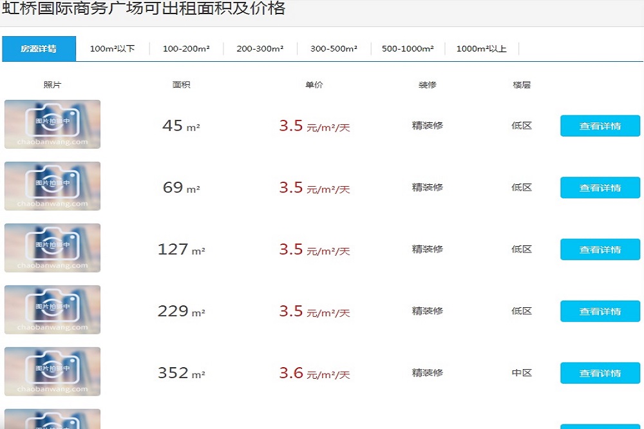The image size is (644, 429).
Task: Open the photo for the 352 m² listing
Action: tap(53, 372)
